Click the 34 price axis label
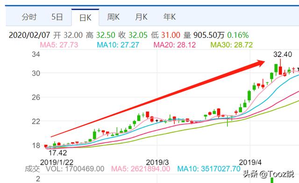Viewport: 299px width, 183px height. coord(36,55)
